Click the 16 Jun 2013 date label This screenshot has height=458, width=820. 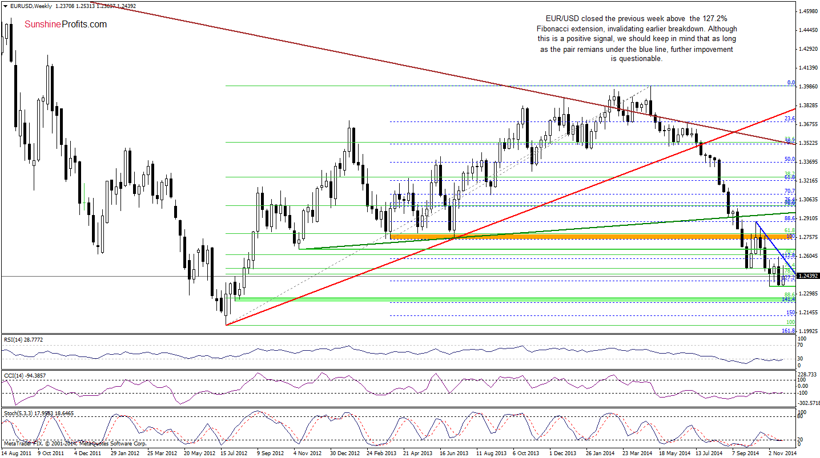click(x=453, y=453)
